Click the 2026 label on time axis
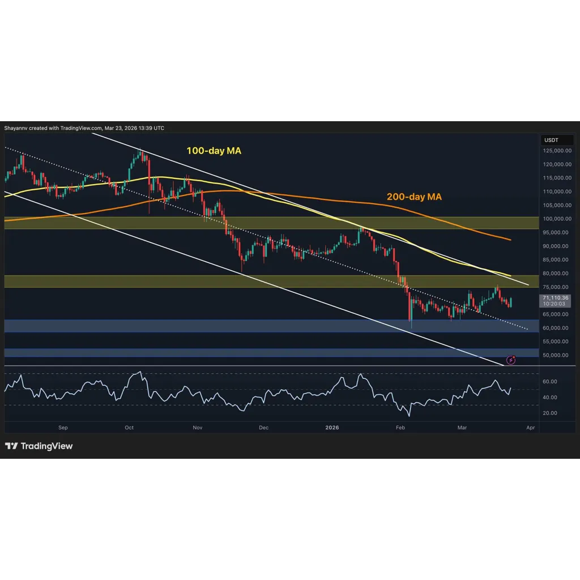The image size is (580, 580). [x=332, y=427]
